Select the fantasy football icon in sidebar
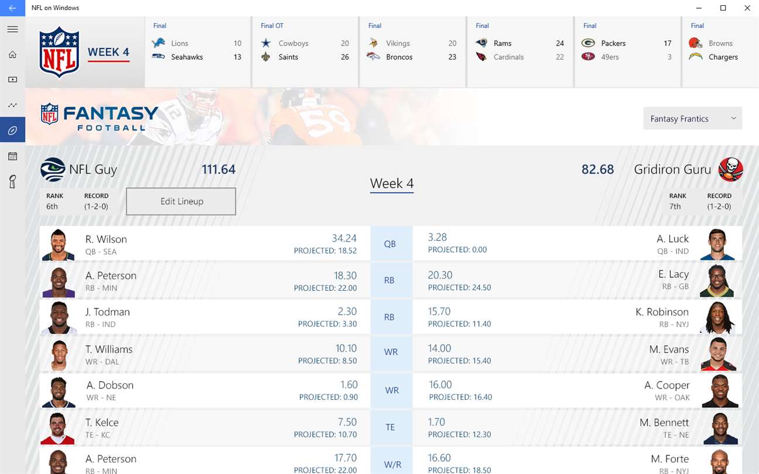The height and width of the screenshot is (474, 759). tap(12, 130)
